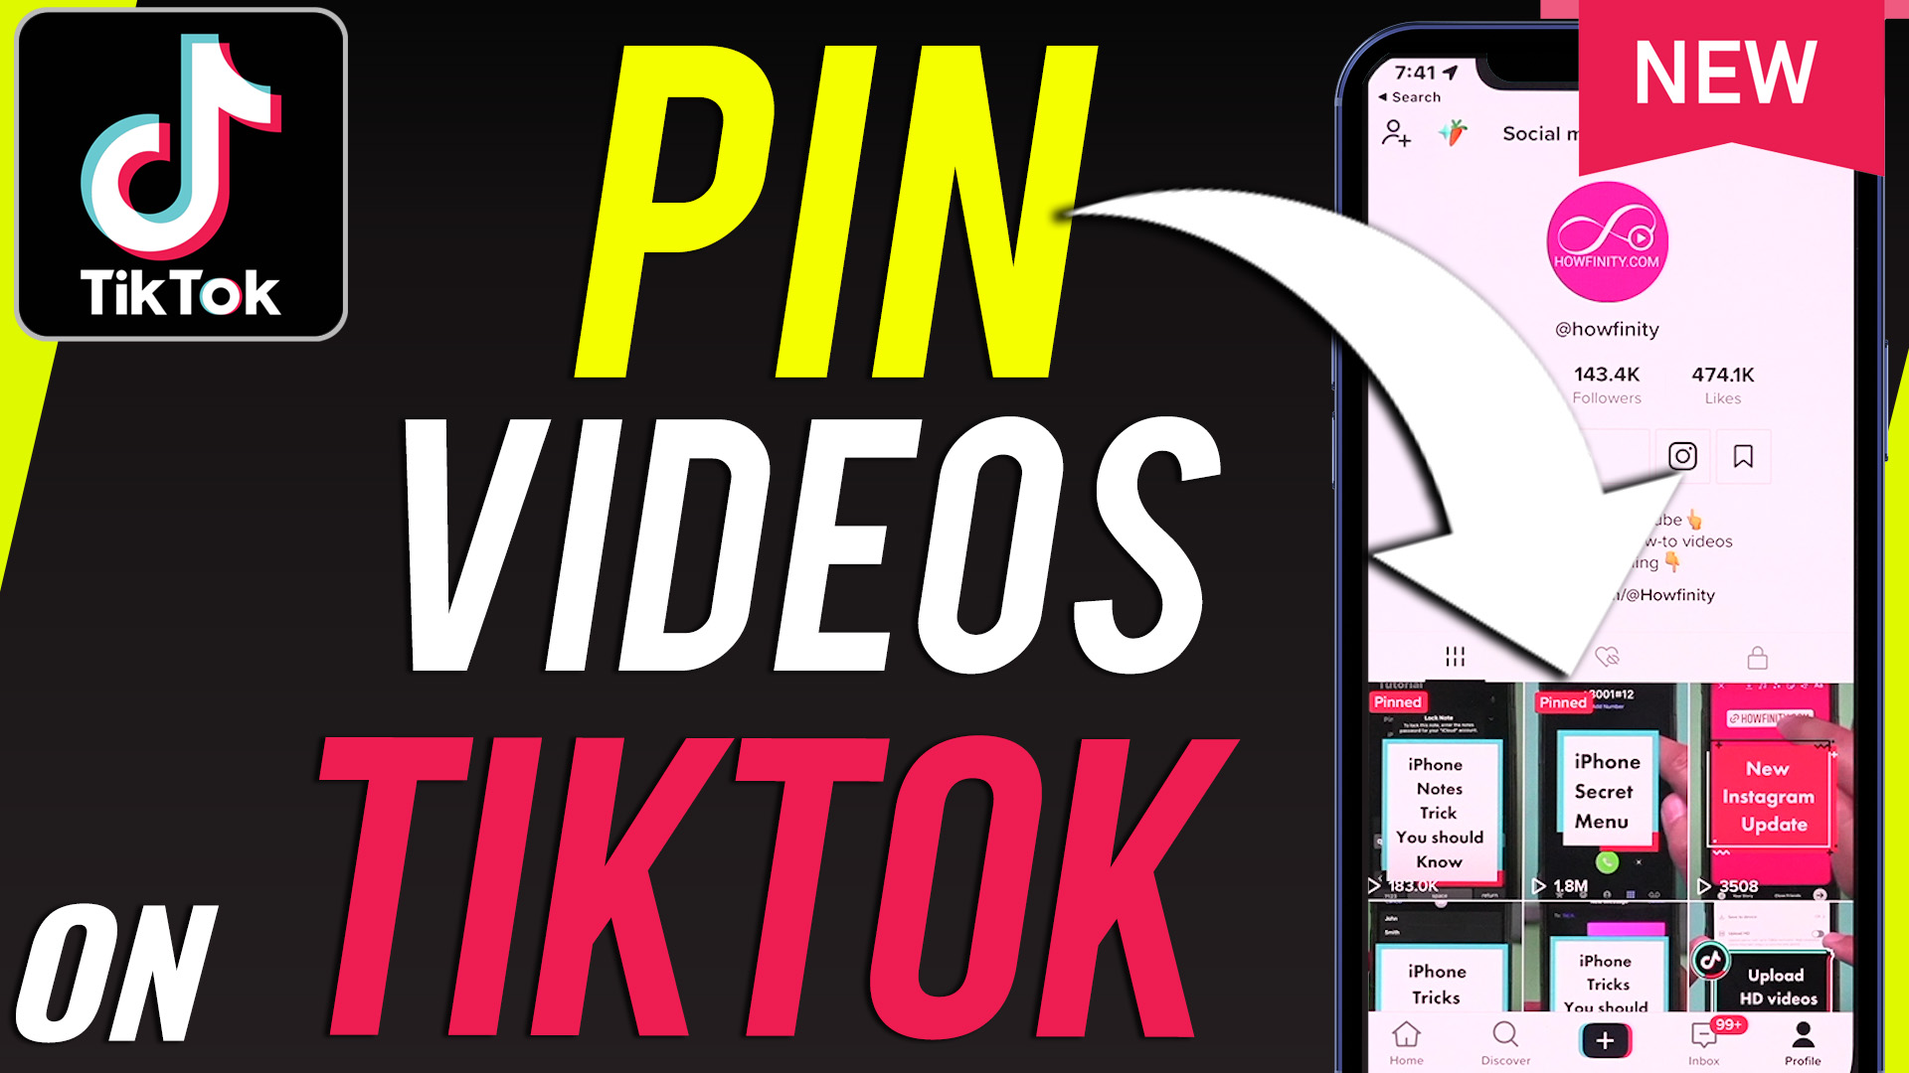Tap the Instagram link icon
The width and height of the screenshot is (1909, 1073).
point(1681,457)
